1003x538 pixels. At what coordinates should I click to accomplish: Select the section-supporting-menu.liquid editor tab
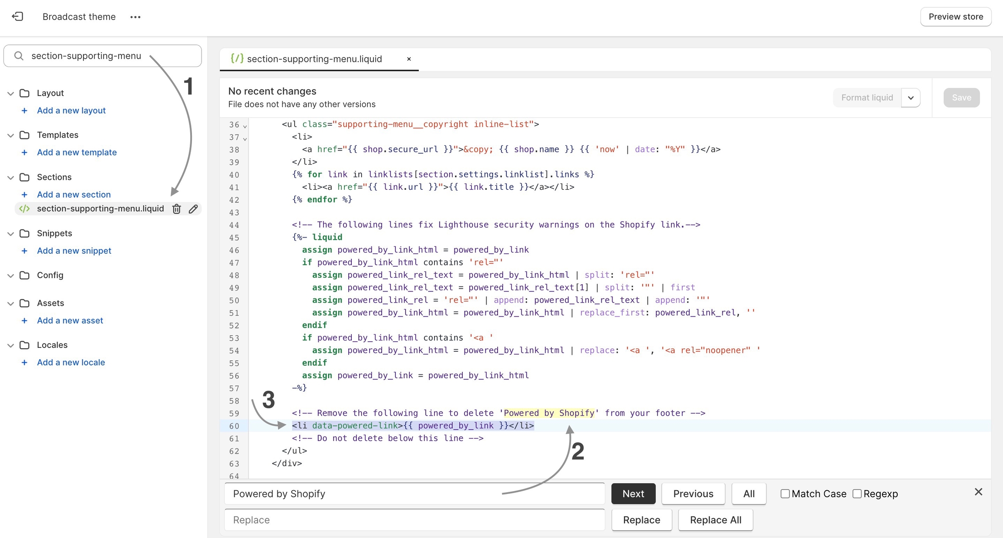point(314,59)
